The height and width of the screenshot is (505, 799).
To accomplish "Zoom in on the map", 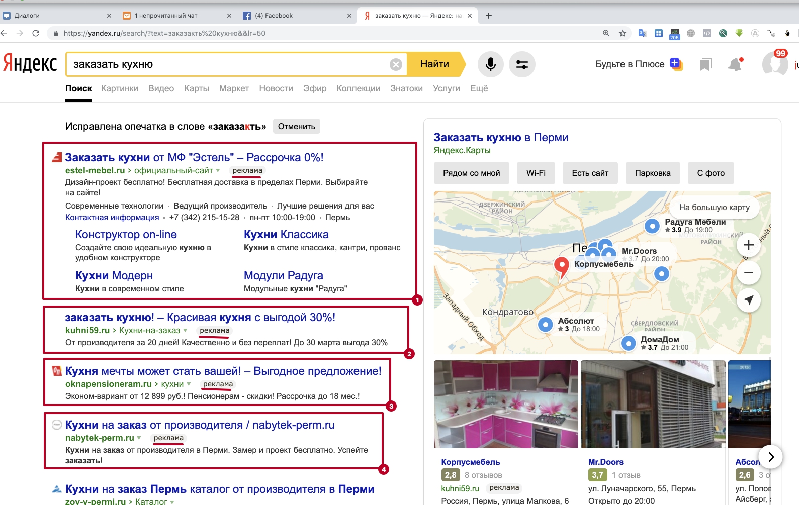I will pyautogui.click(x=748, y=245).
